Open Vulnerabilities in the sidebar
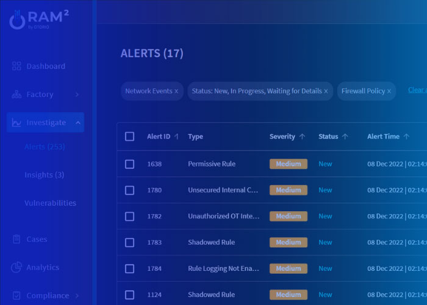The image size is (427, 305). pyautogui.click(x=51, y=203)
